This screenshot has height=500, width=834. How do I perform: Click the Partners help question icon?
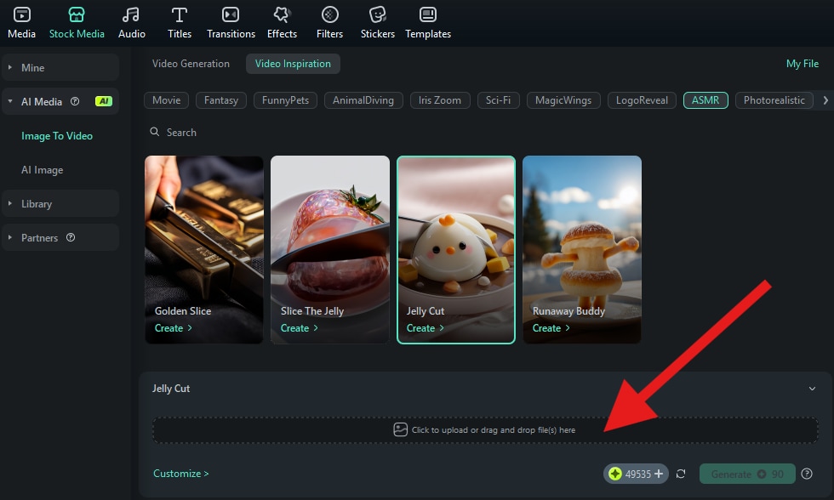click(x=70, y=237)
